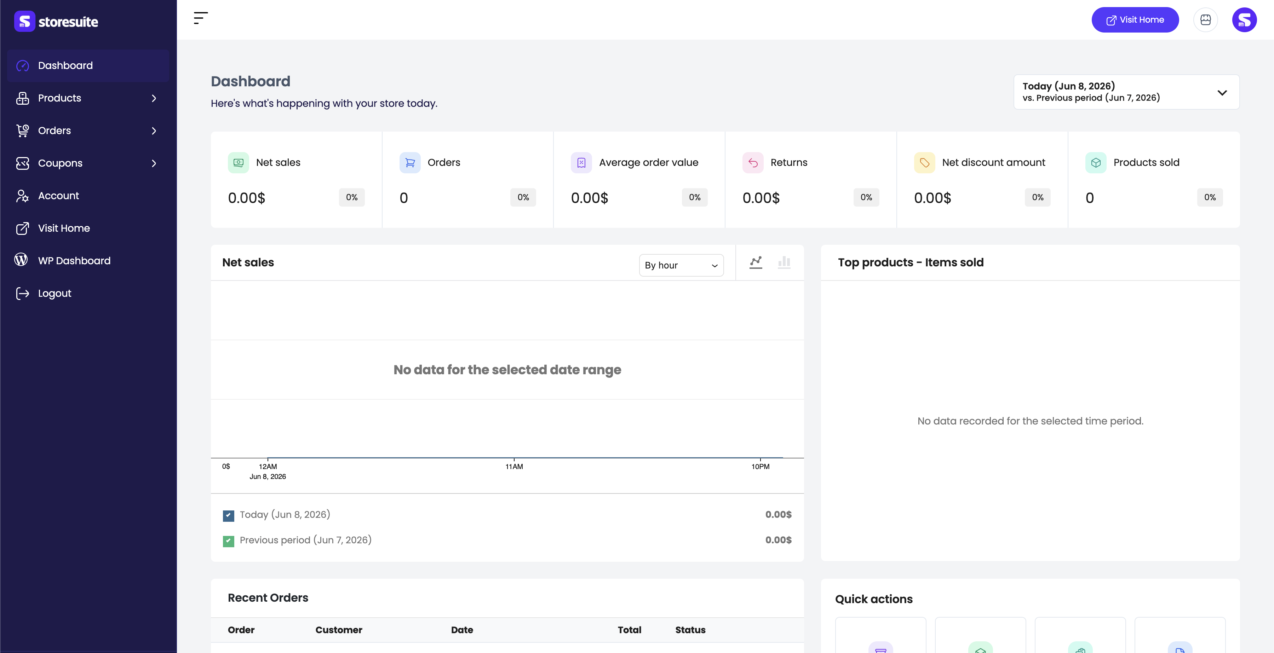
Task: Click the 10PM chart axis label
Action: tap(760, 467)
